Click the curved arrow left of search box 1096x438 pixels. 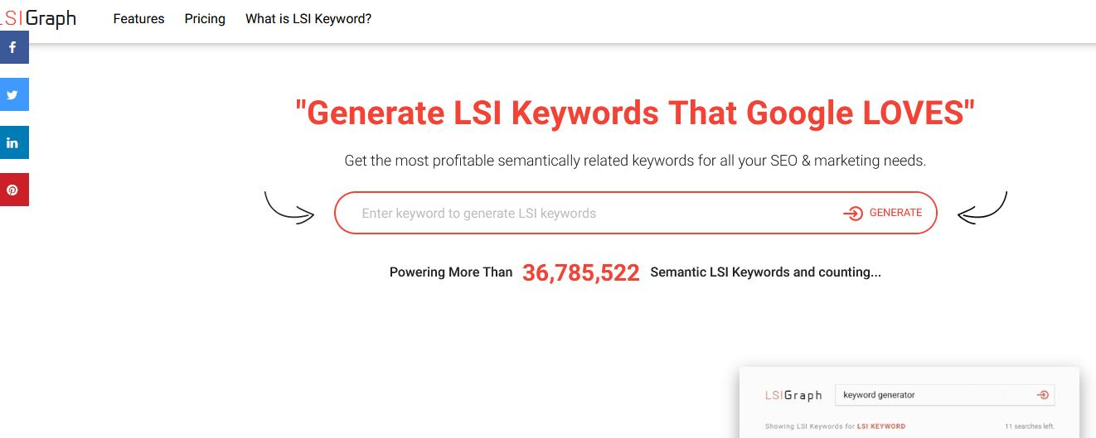[x=289, y=208]
